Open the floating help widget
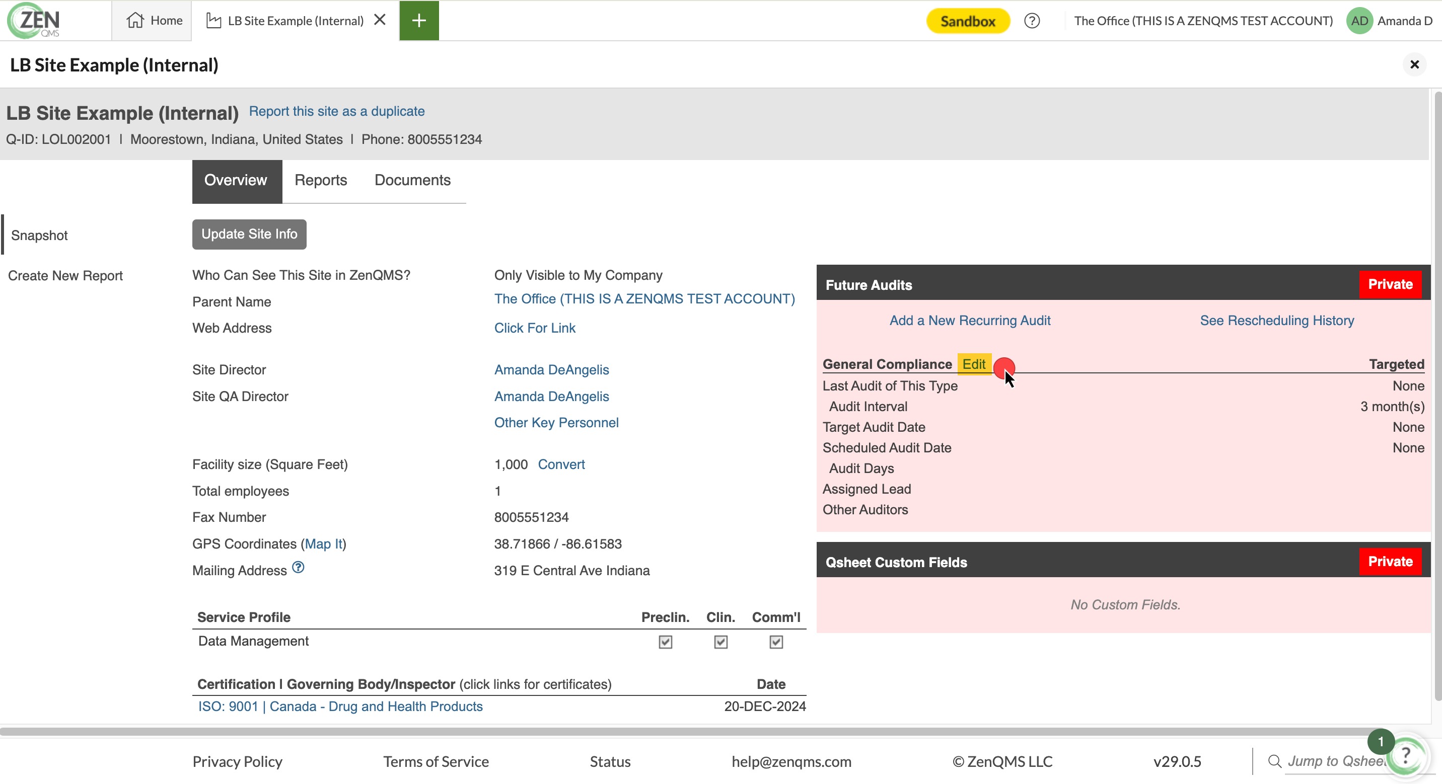This screenshot has height=784, width=1442. (1405, 757)
